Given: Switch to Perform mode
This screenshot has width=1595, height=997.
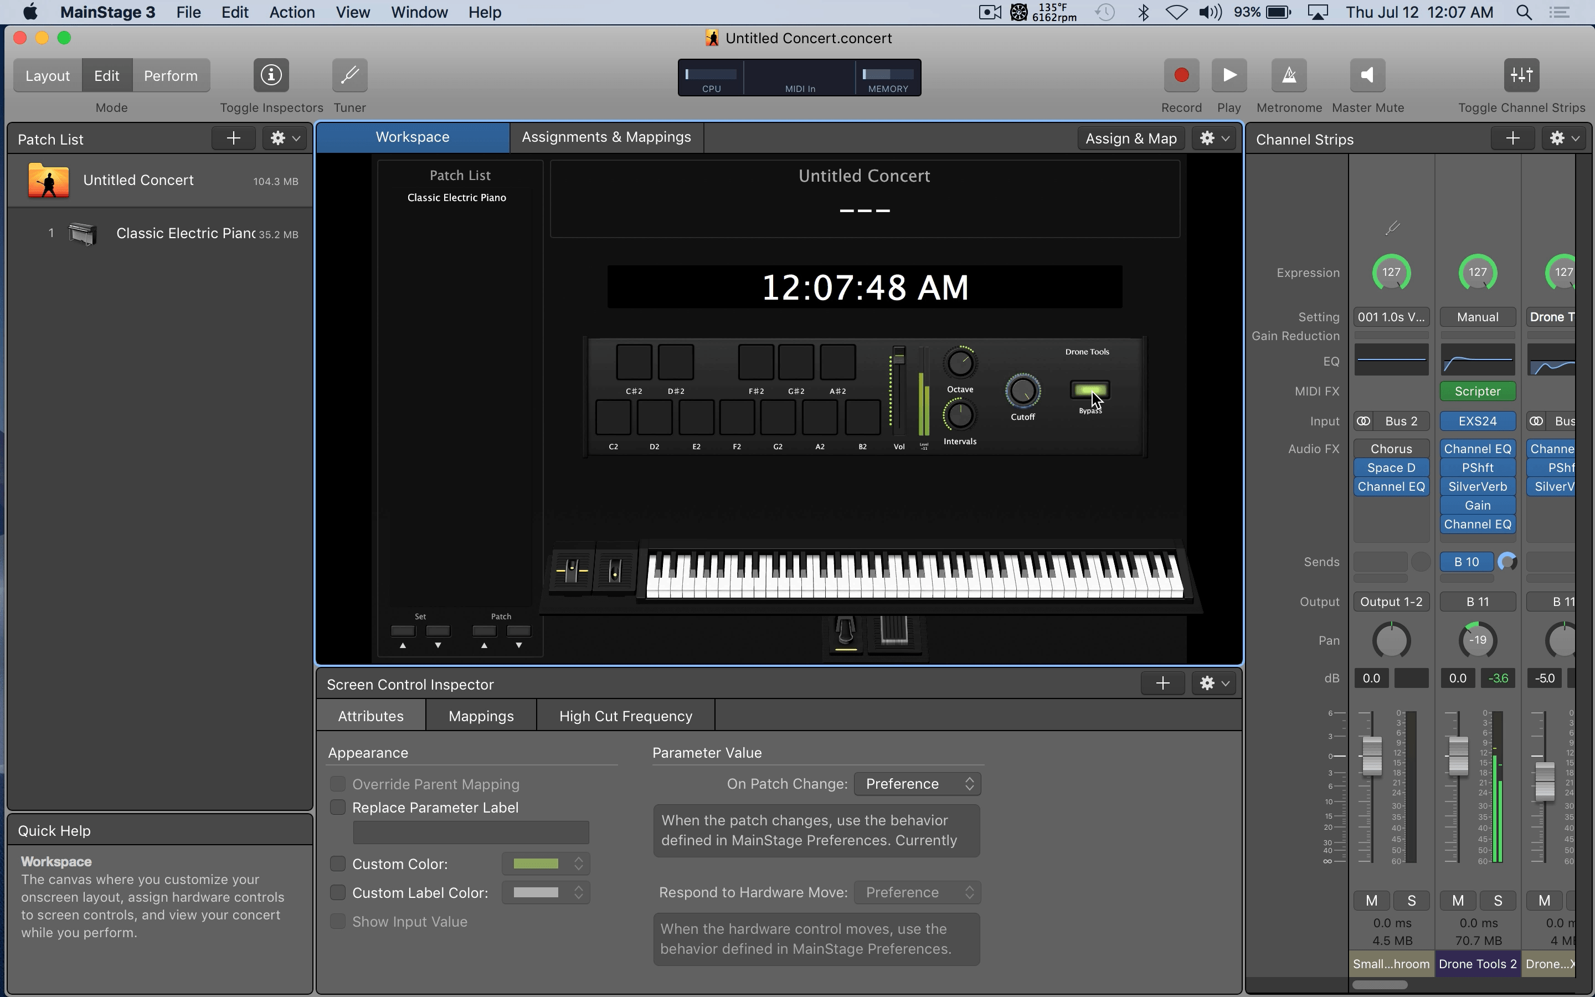Looking at the screenshot, I should point(171,76).
